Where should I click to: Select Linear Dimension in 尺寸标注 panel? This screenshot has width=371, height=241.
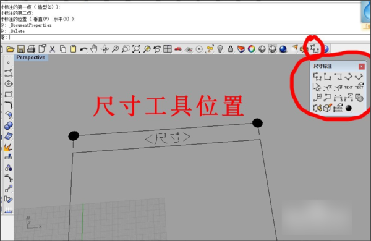[x=317, y=77]
